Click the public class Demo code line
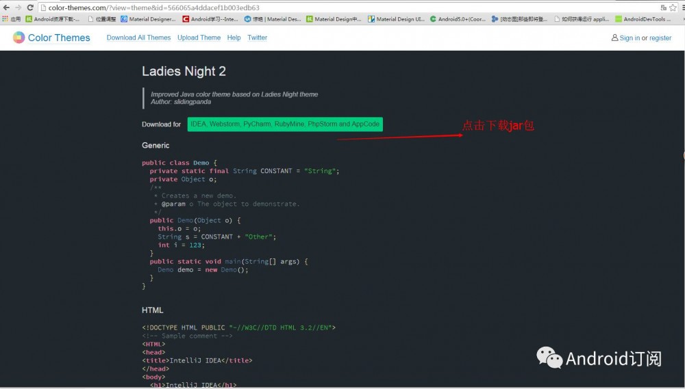Image resolution: width=685 pixels, height=389 pixels. (179, 163)
